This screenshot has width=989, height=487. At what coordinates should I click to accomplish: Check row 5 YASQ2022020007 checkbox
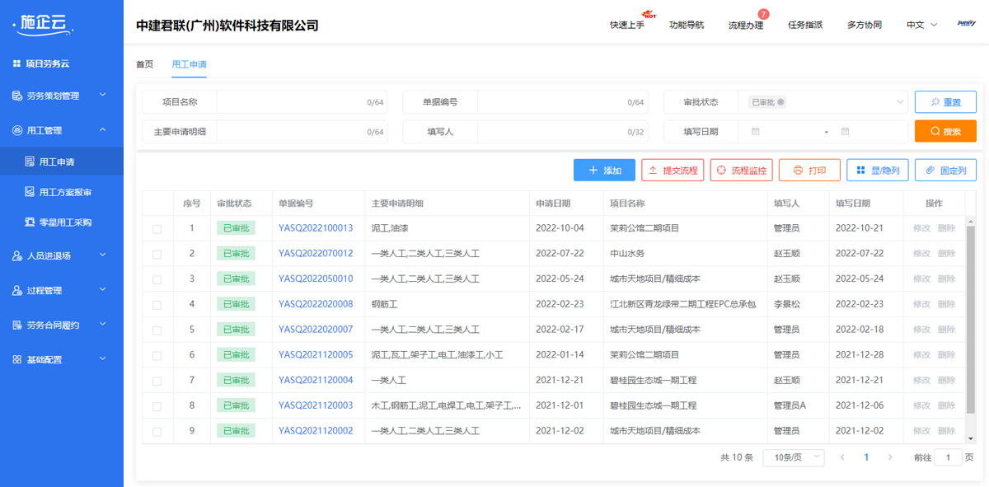pos(157,330)
